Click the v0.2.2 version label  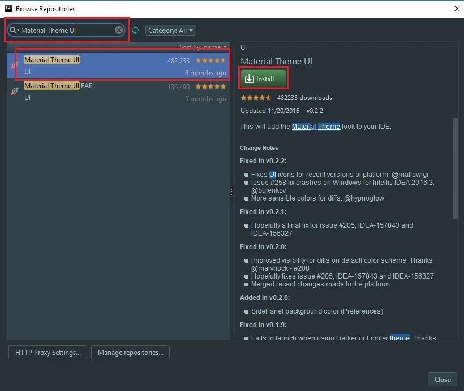coord(315,111)
